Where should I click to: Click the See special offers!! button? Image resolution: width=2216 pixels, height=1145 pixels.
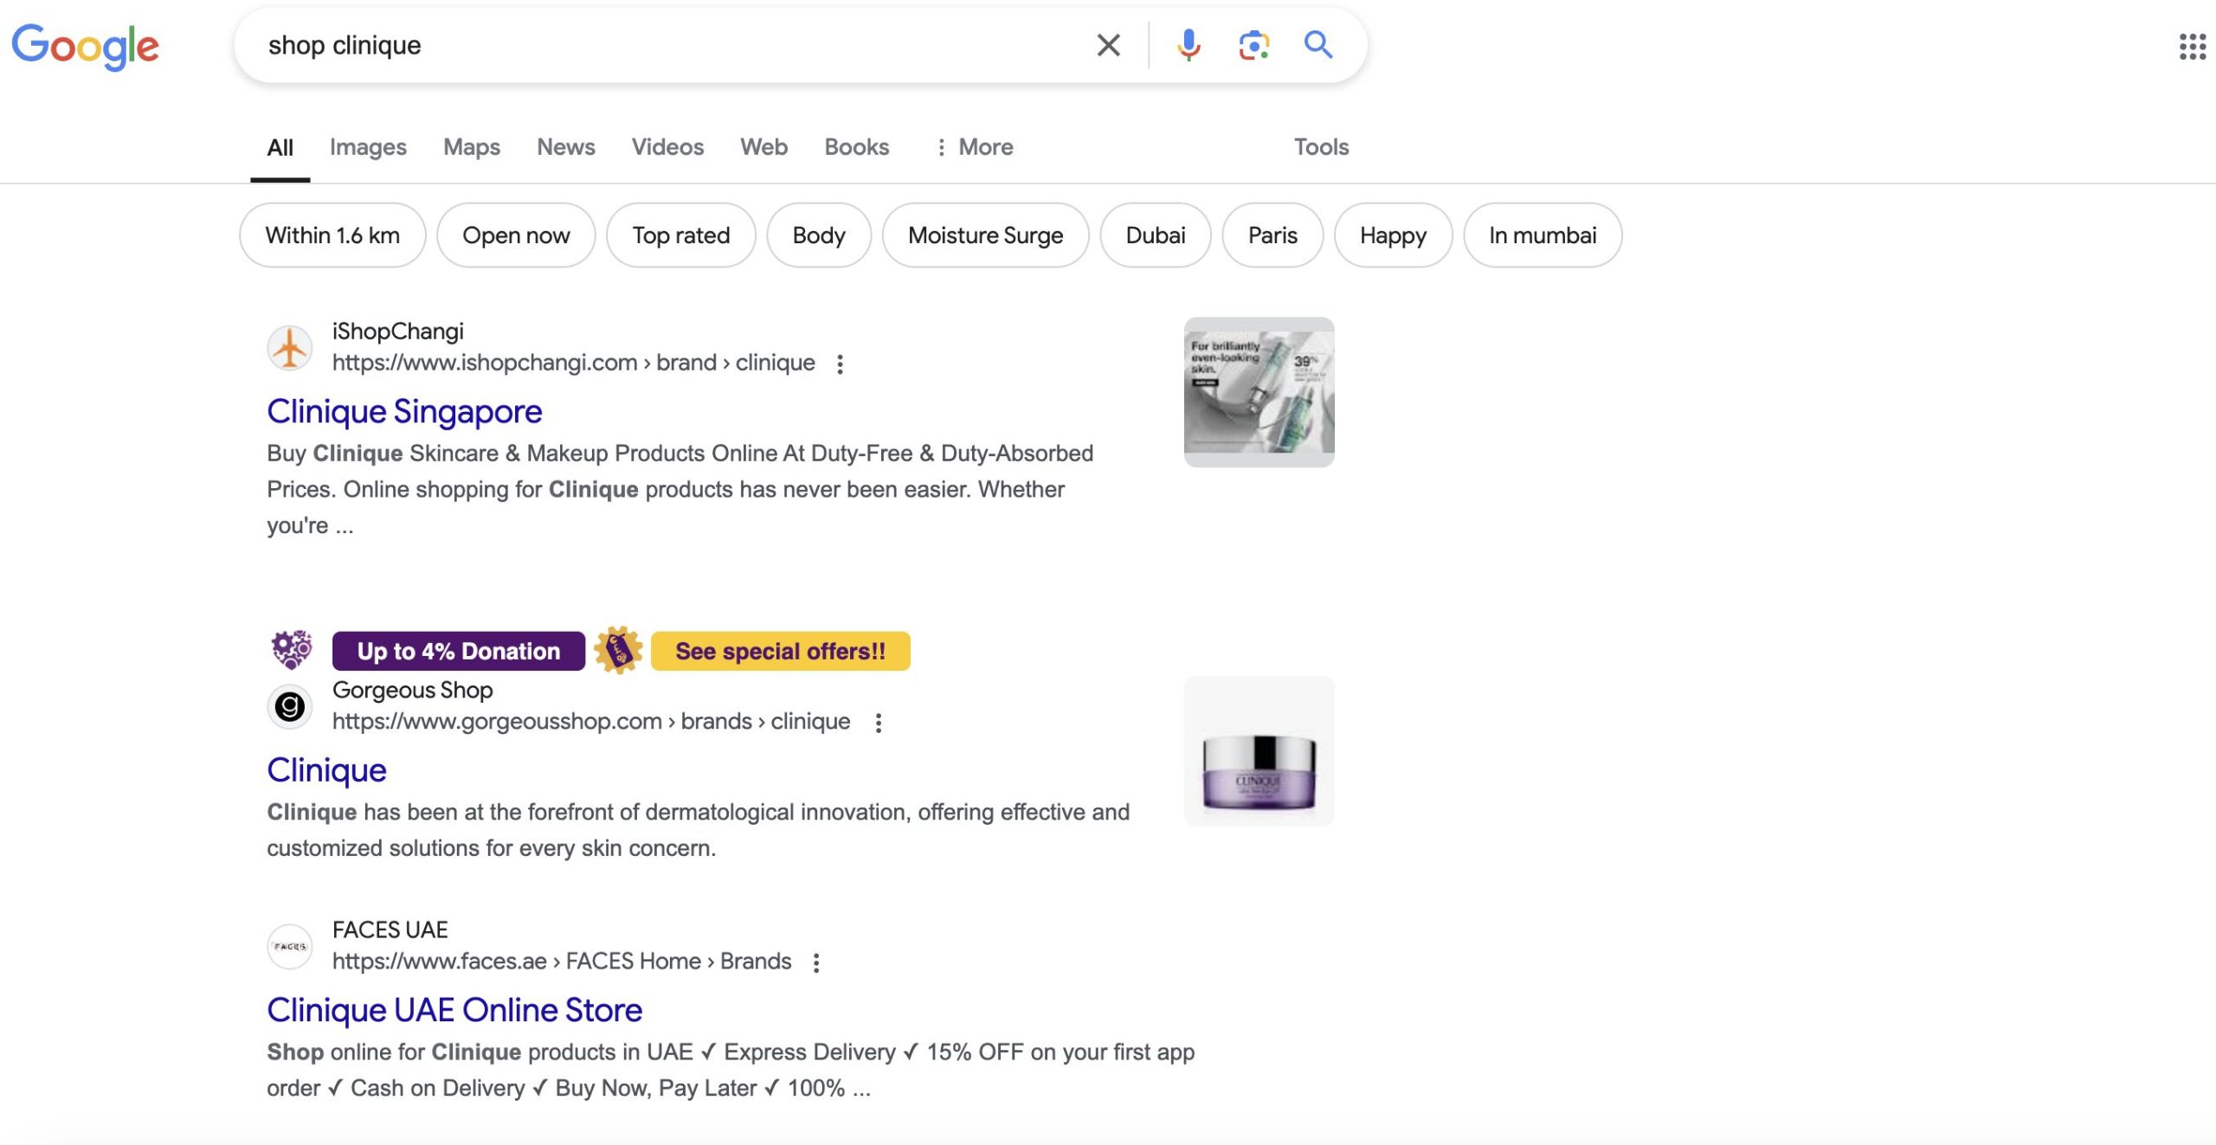tap(780, 651)
